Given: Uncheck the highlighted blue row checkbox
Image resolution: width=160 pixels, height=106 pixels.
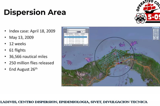Looking at the screenshot, I should (x=67, y=37).
